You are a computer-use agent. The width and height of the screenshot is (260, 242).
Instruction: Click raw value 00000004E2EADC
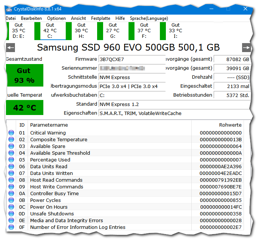coord(220,173)
